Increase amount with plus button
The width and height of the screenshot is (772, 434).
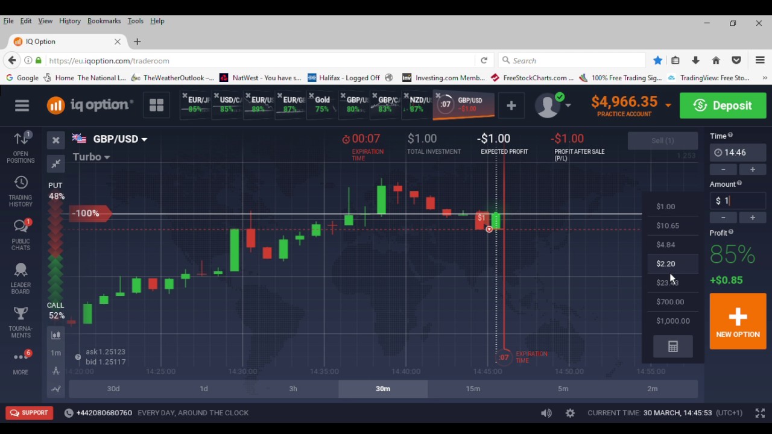(x=752, y=218)
